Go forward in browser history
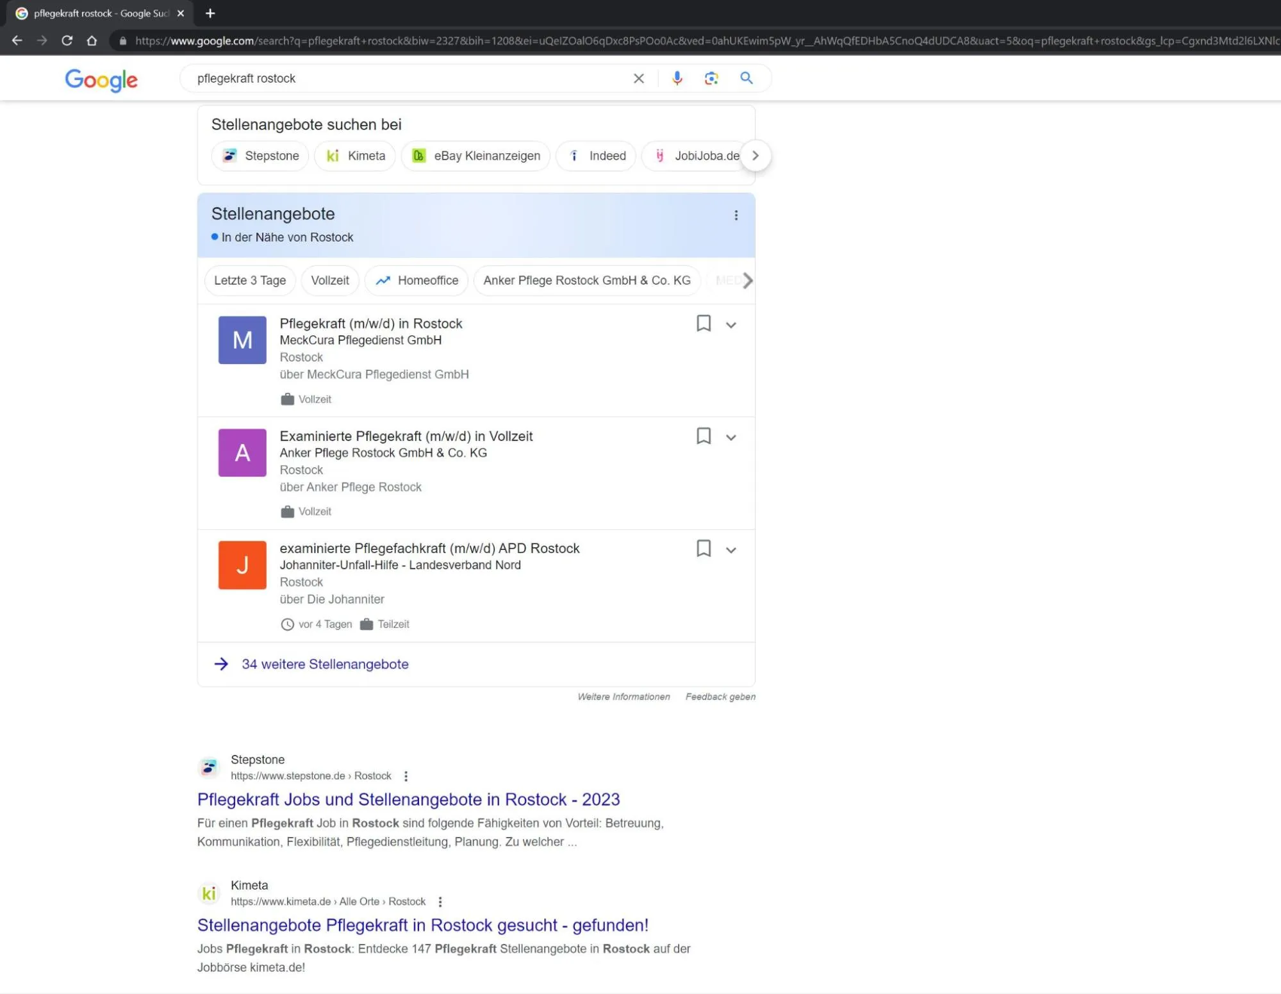The width and height of the screenshot is (1281, 994). pyautogui.click(x=42, y=40)
